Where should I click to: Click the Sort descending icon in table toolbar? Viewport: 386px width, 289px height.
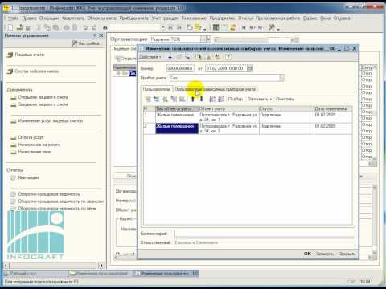click(x=221, y=100)
